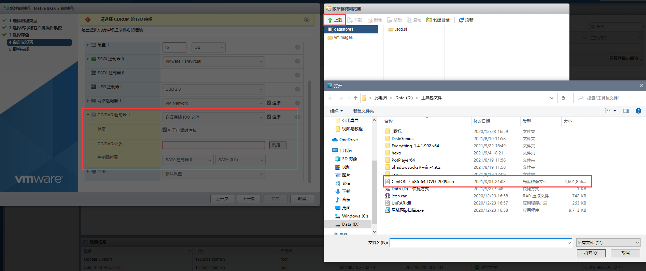Refresh the datastore browser (刷新)
The width and height of the screenshot is (646, 271).
466,20
